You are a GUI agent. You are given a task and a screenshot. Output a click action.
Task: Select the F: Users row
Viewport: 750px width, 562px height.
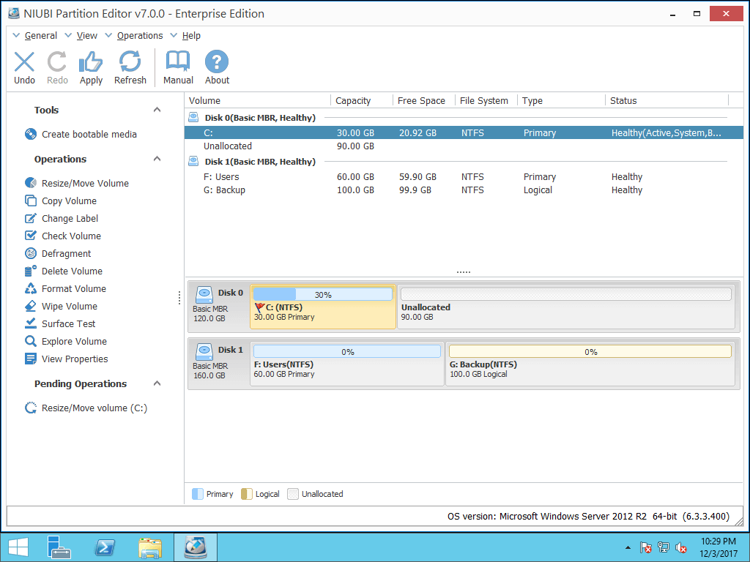point(464,177)
